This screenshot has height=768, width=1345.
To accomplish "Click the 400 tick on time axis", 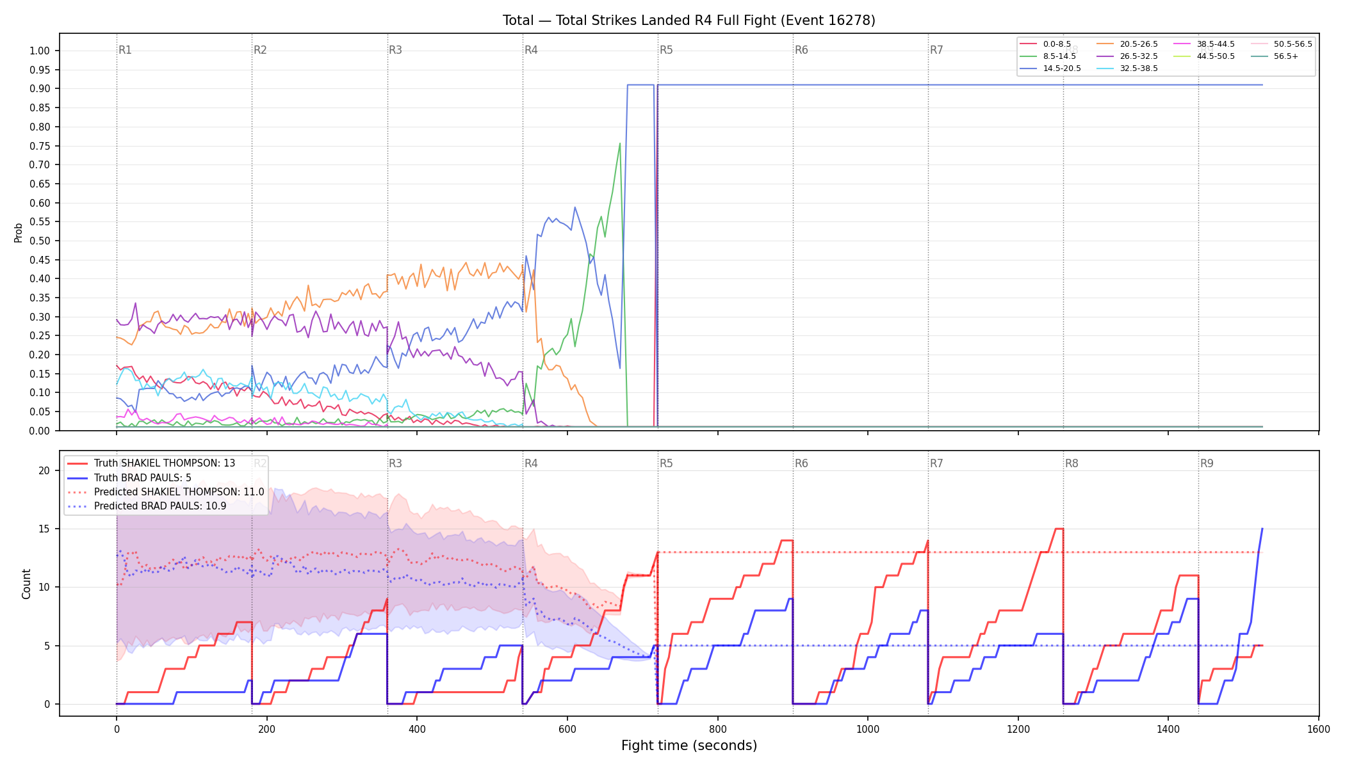I will pos(417,730).
